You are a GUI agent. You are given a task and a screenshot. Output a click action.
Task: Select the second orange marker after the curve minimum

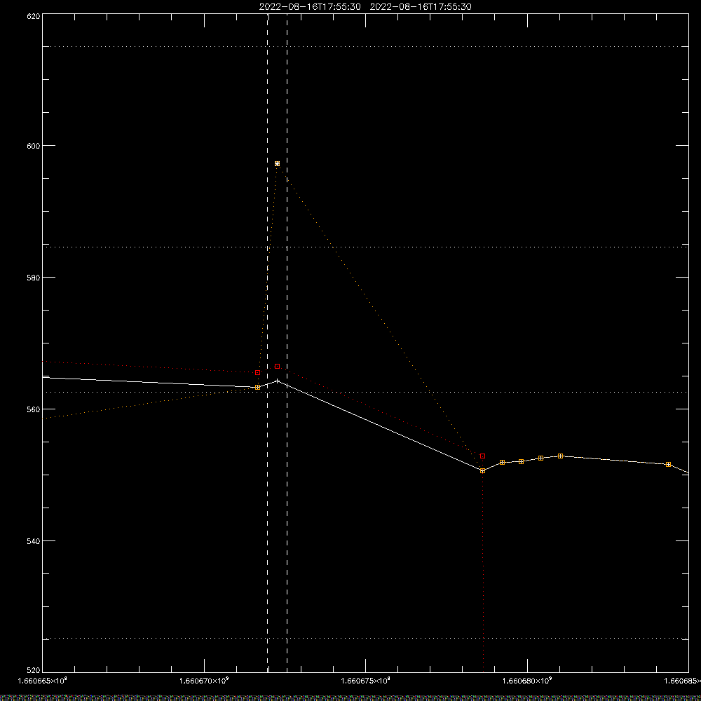pyautogui.click(x=522, y=461)
